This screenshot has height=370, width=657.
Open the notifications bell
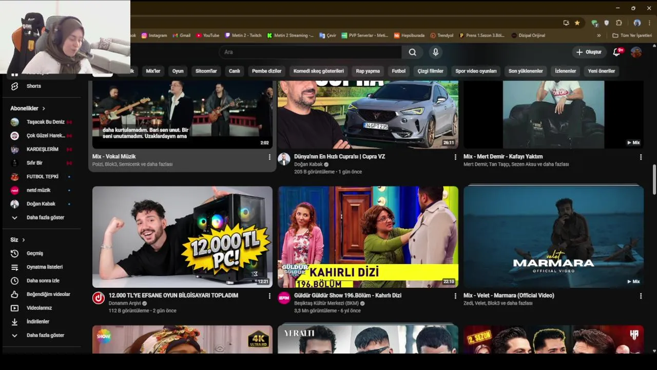[617, 52]
